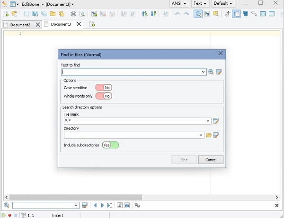This screenshot has height=218, width=284.
Task: Click Record Macro red button in status bar
Action: (x=10, y=215)
